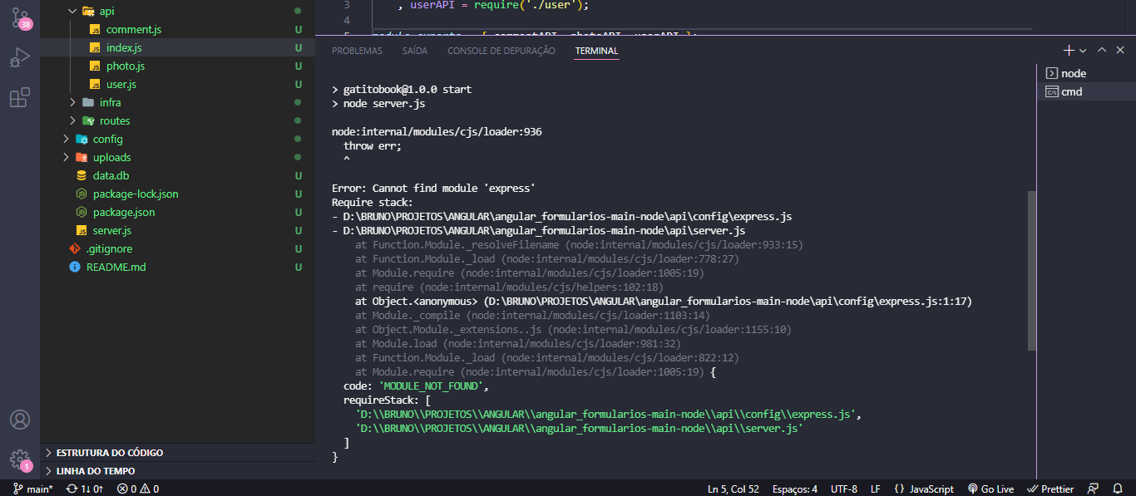This screenshot has width=1136, height=496.
Task: Expand the uploads folder
Action: (x=177, y=157)
